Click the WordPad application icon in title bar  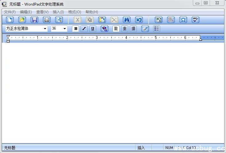(x=4, y=4)
